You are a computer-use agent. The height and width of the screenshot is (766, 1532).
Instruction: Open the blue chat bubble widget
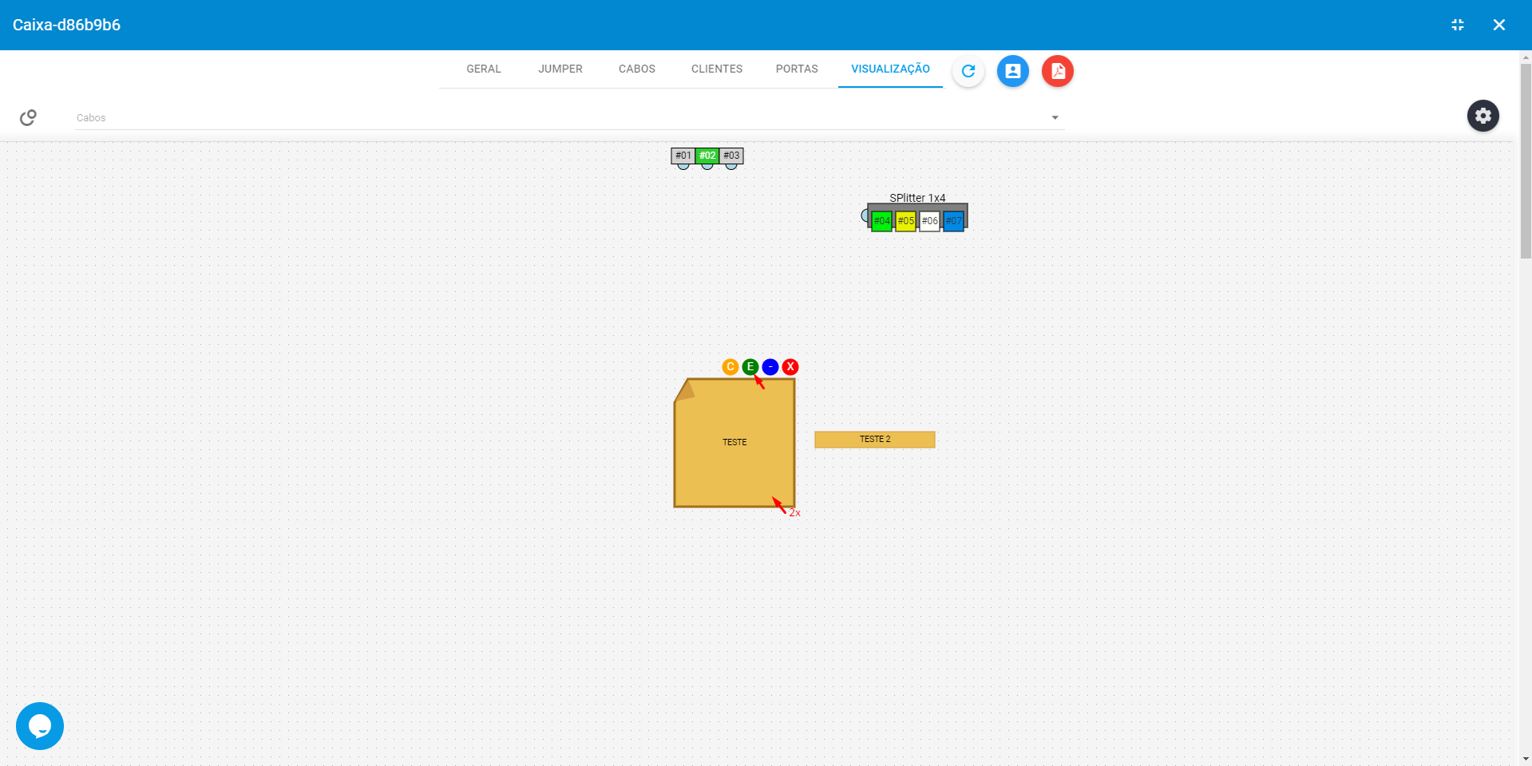coord(40,726)
